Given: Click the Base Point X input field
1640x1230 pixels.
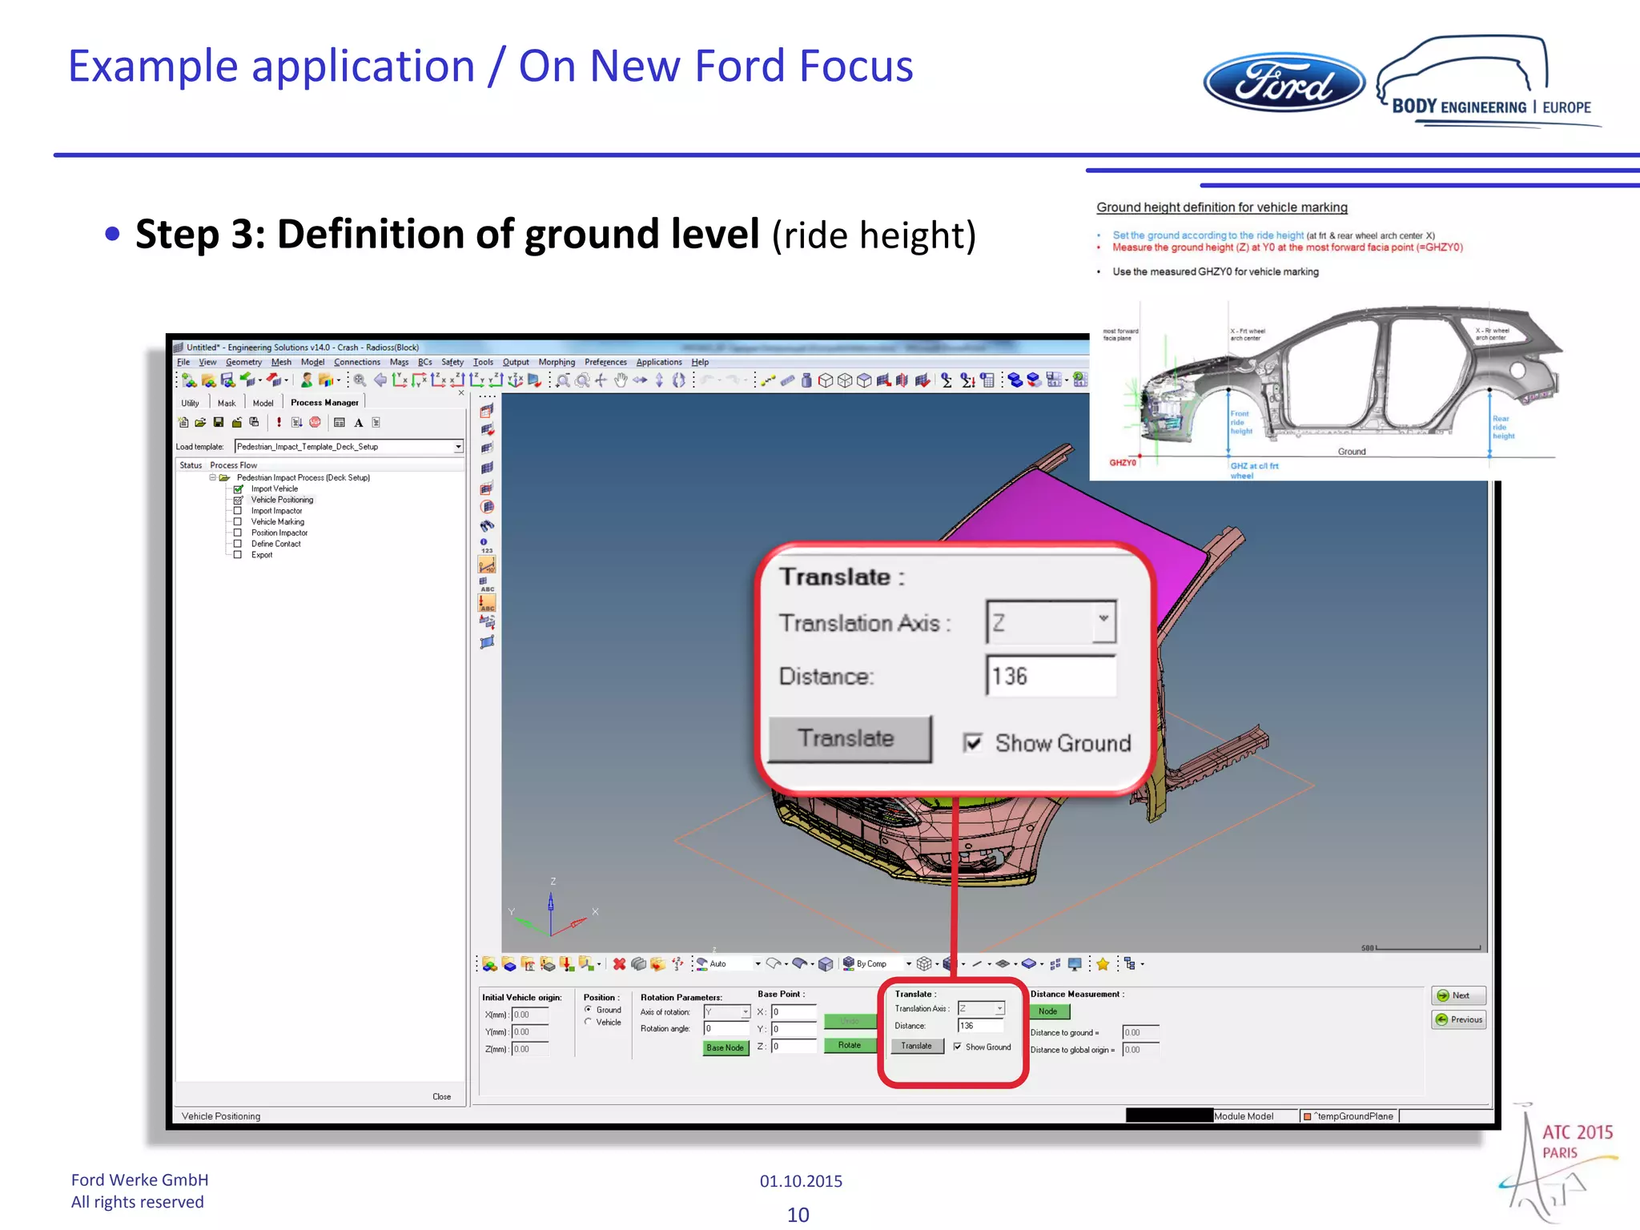Looking at the screenshot, I should [794, 1012].
